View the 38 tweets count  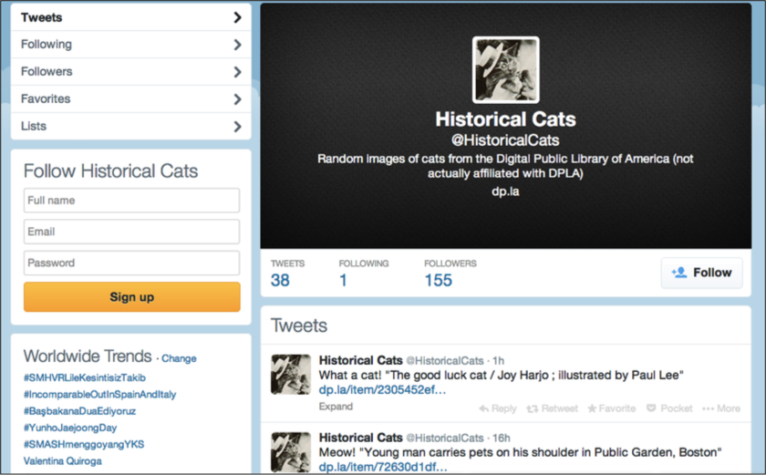(x=281, y=280)
